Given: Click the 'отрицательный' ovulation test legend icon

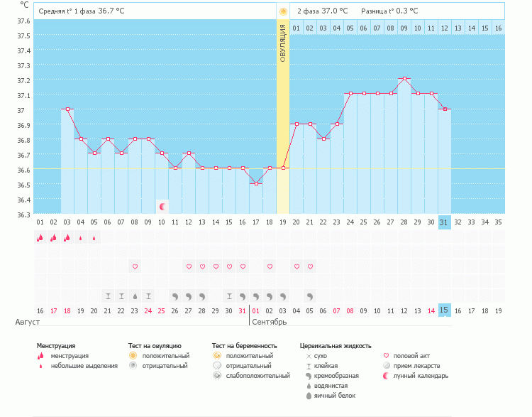Looking at the screenshot, I should (x=133, y=365).
